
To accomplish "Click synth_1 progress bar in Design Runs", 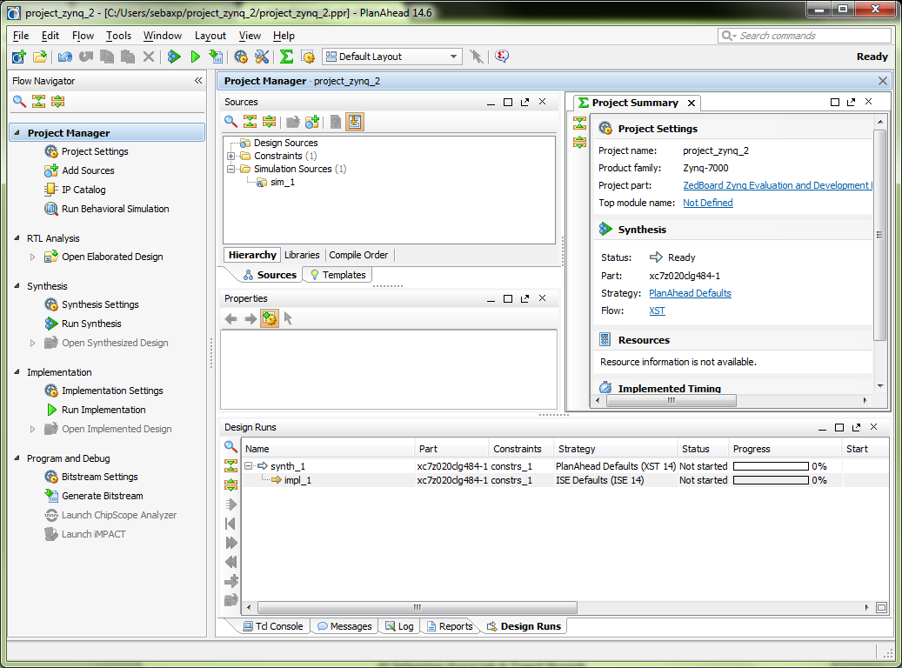I will tap(771, 466).
